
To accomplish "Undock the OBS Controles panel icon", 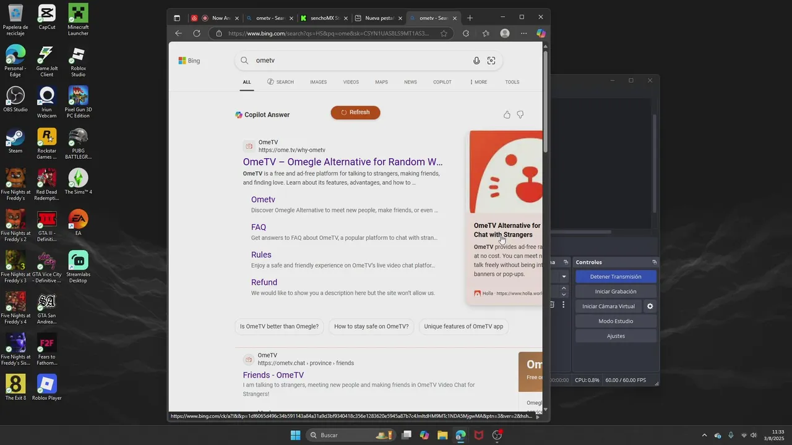I will point(654,262).
